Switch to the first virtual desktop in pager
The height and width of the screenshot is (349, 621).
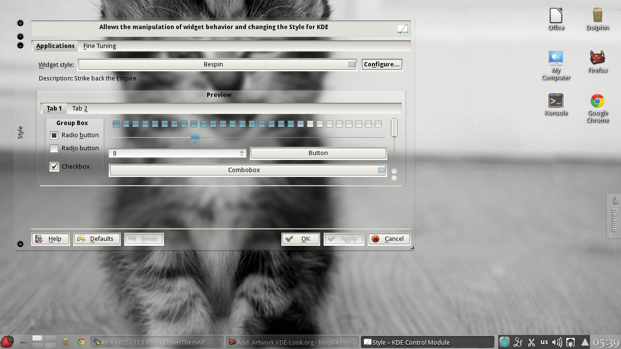click(37, 338)
